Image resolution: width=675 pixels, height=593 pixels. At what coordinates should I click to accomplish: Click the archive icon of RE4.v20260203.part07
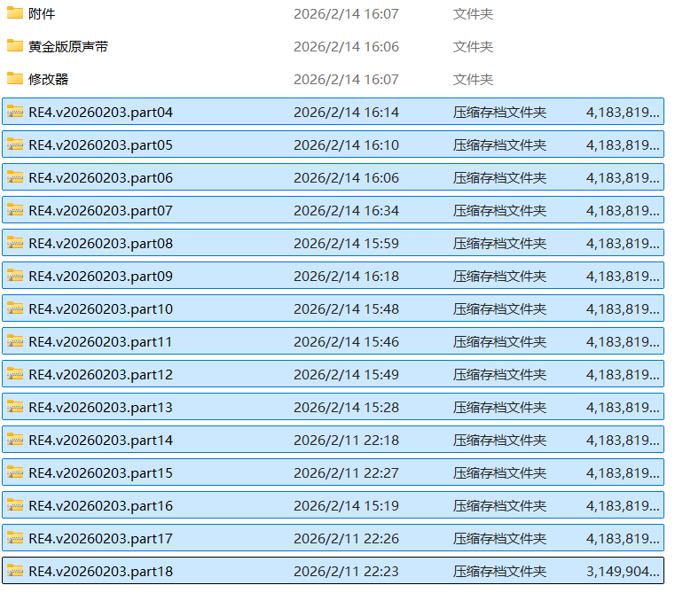[x=15, y=210]
